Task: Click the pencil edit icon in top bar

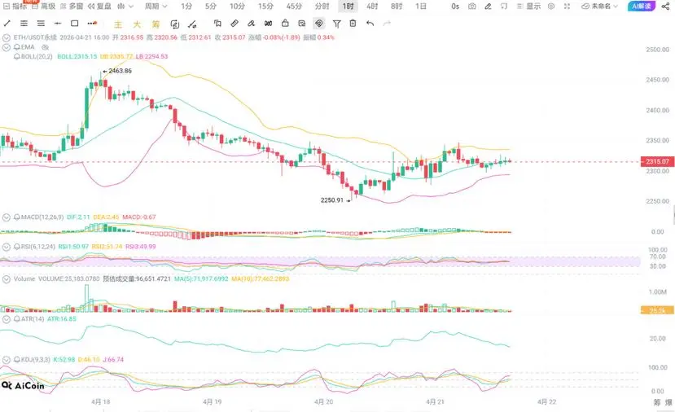Action: coord(488,7)
